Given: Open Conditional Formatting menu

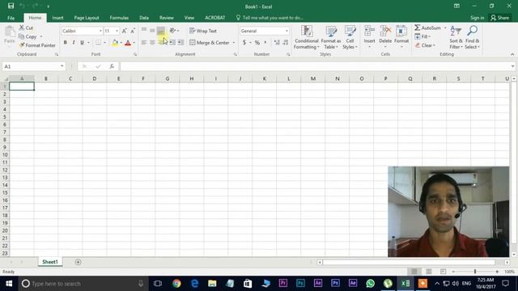Looking at the screenshot, I should coord(307,37).
